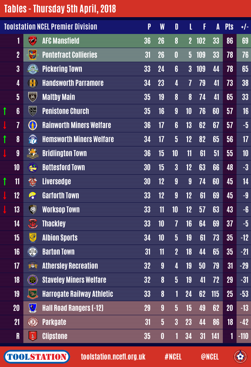Click the Rainworth Miners Welfare badge
The image size is (251, 367).
[x=32, y=125]
